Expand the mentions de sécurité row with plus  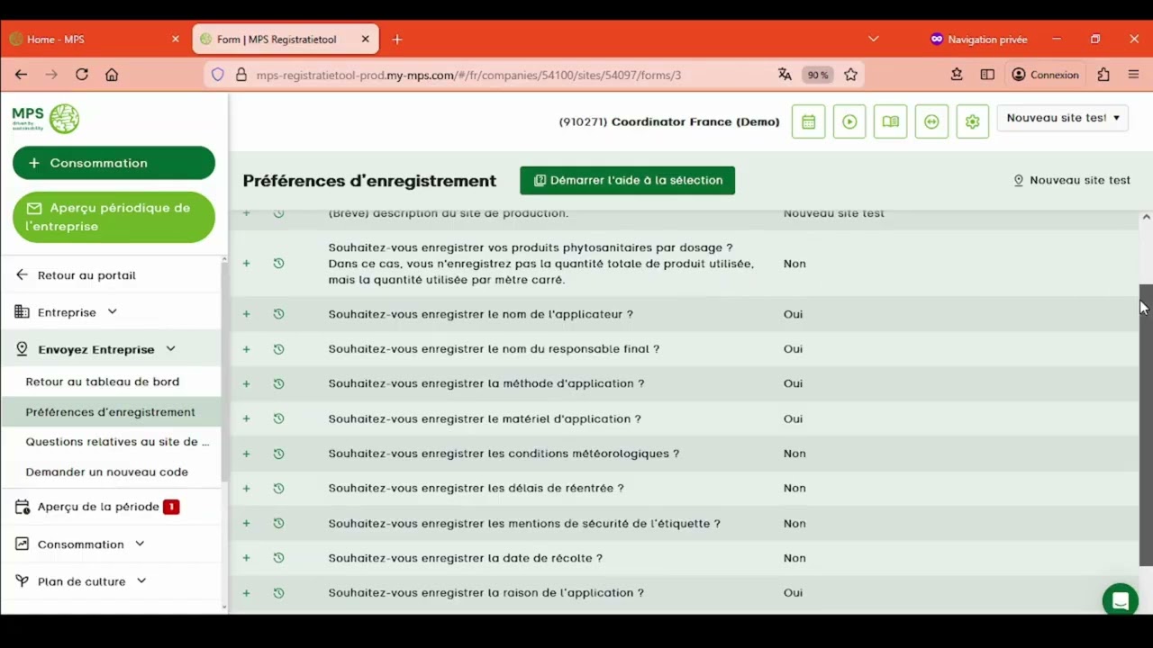[246, 523]
